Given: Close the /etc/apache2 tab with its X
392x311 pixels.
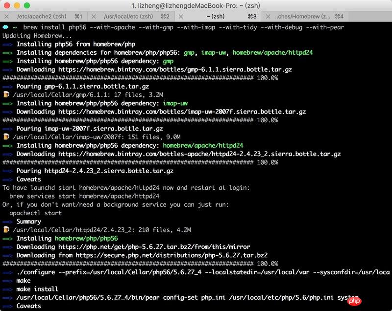Looking at the screenshot, I should click(x=7, y=17).
